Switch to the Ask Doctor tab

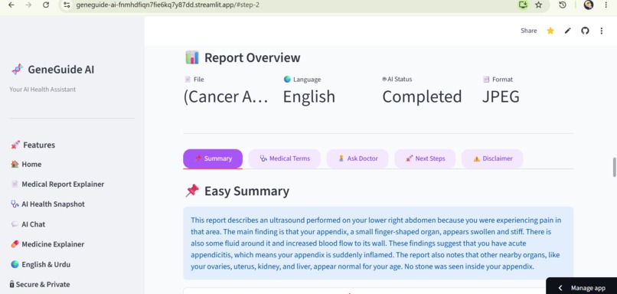click(357, 158)
